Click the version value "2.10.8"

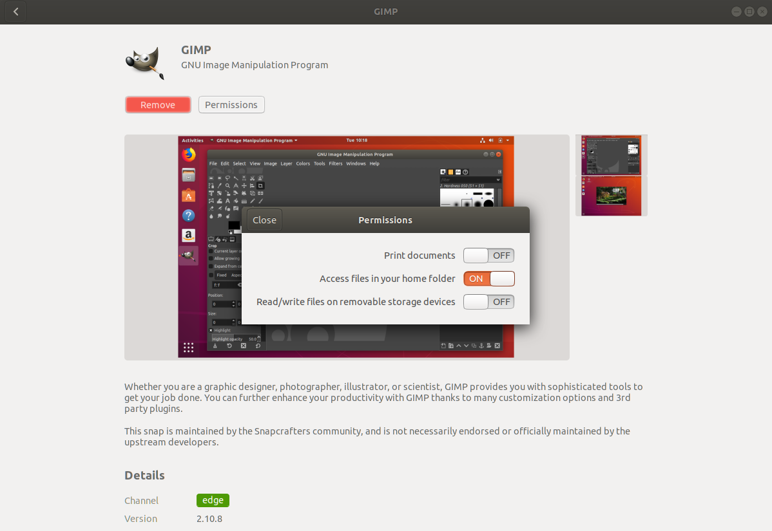[x=209, y=519]
